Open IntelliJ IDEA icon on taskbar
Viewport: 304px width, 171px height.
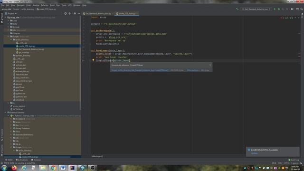pos(73,168)
